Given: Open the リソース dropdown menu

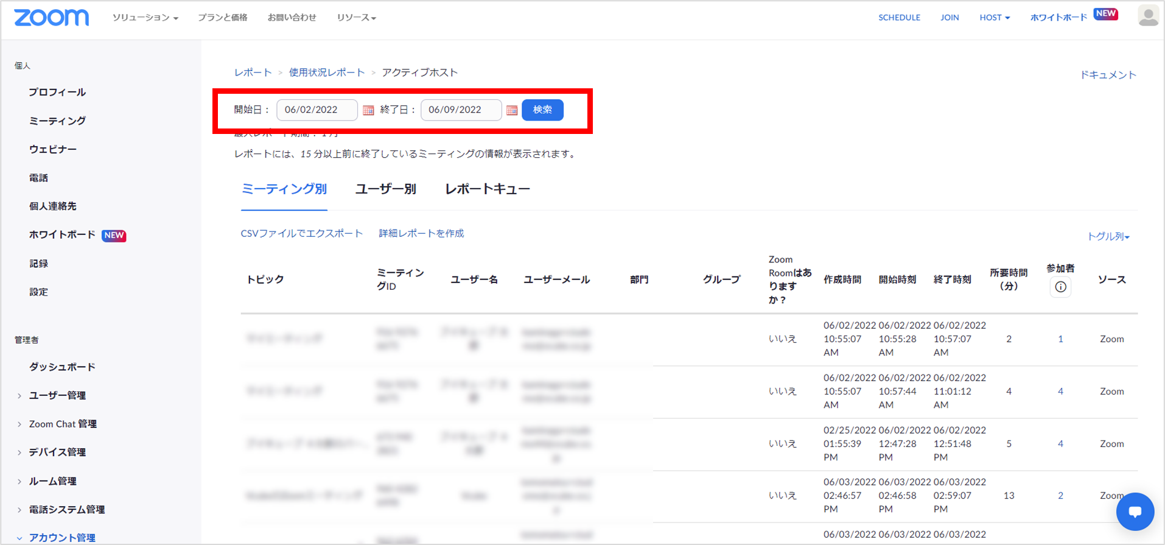Looking at the screenshot, I should [x=357, y=18].
